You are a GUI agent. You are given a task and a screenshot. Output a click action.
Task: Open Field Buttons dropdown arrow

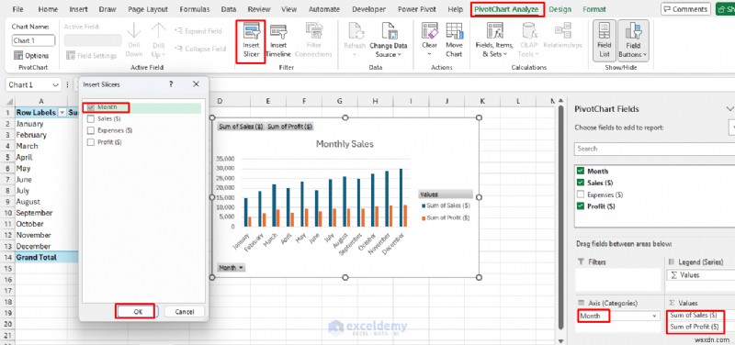(x=645, y=55)
